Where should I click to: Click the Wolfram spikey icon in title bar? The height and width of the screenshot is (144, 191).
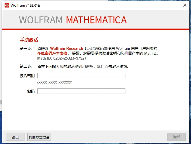click(7, 5)
